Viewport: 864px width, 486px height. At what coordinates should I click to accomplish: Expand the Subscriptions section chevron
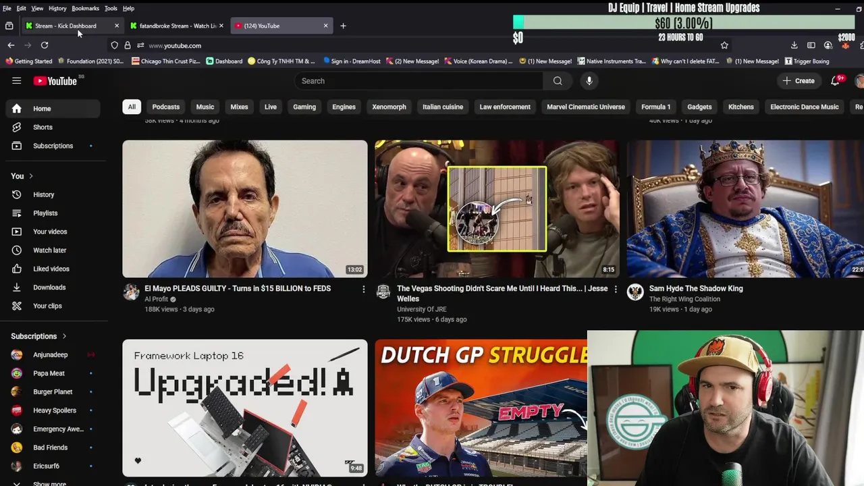pos(65,336)
